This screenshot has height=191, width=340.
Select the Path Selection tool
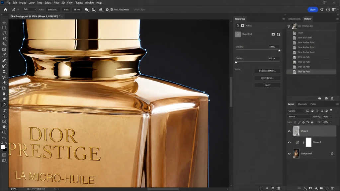point(4,116)
